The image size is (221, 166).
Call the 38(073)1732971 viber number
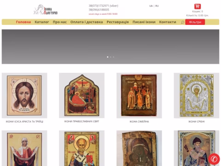pos(104,6)
